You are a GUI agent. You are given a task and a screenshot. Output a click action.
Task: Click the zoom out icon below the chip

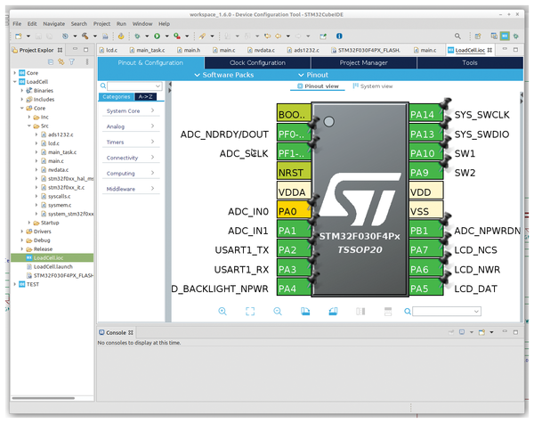[278, 311]
